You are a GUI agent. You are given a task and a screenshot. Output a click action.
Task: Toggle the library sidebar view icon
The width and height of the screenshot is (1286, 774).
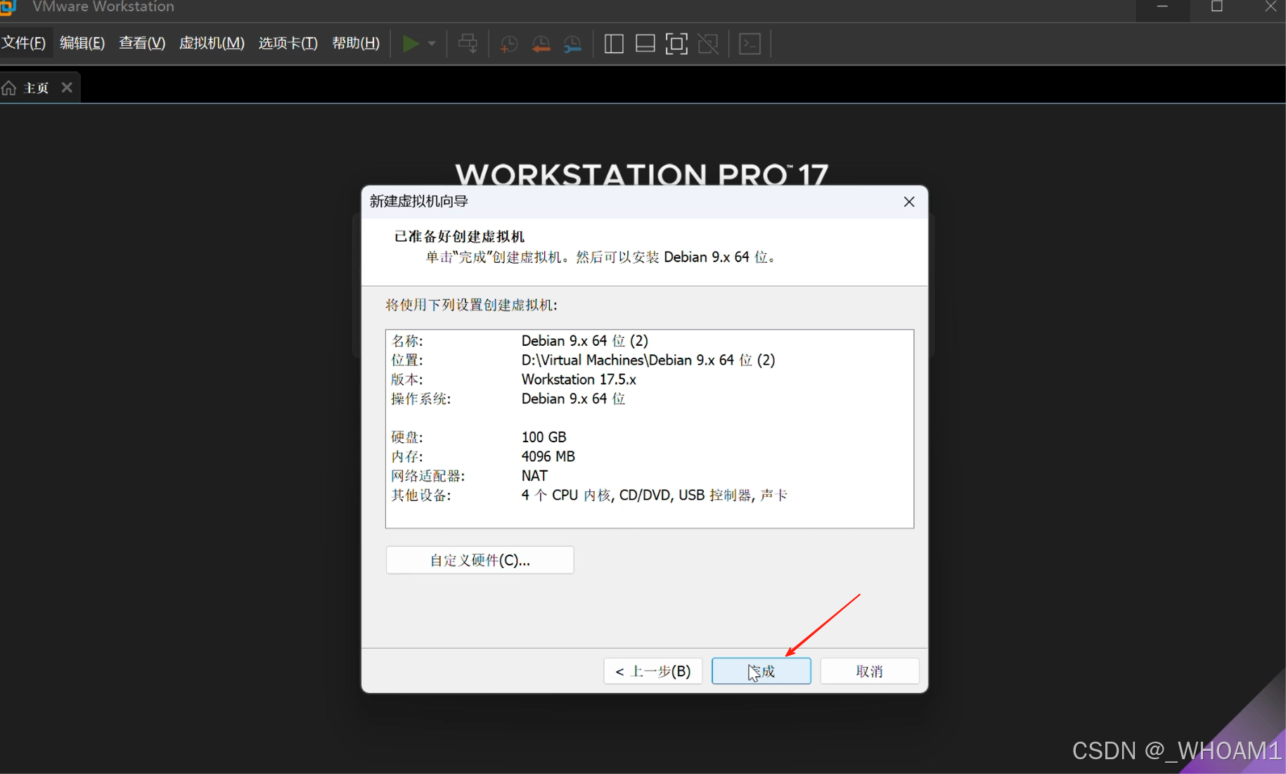tap(614, 44)
